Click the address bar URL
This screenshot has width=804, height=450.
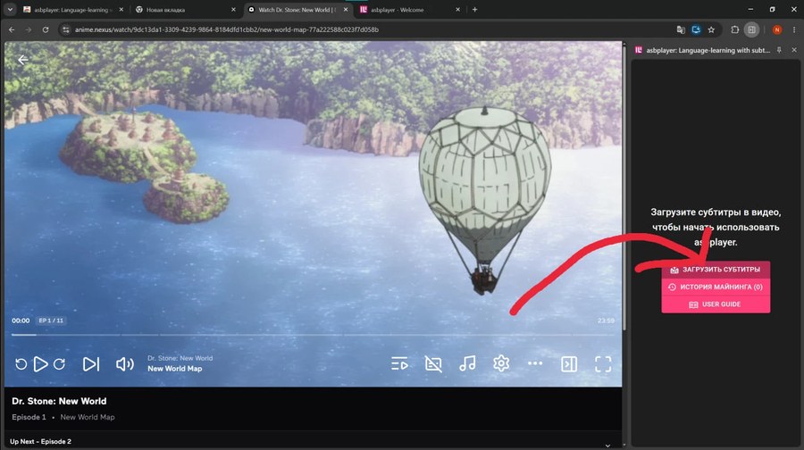point(227,29)
